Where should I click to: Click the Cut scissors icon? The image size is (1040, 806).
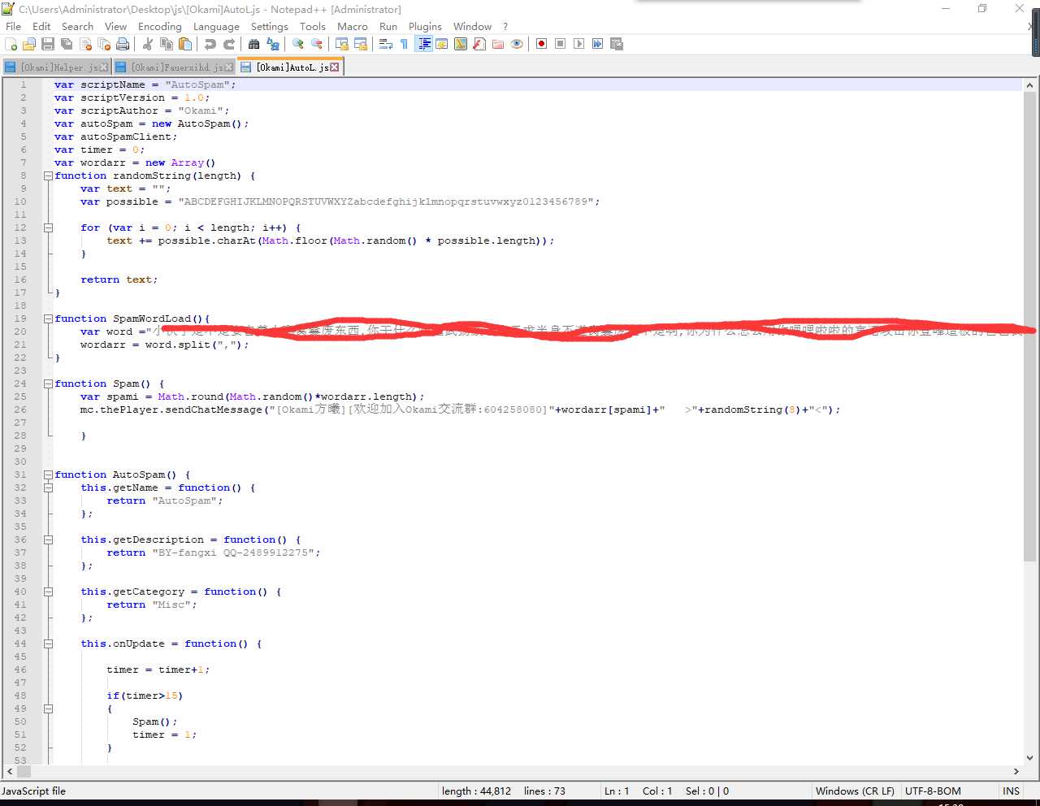148,44
